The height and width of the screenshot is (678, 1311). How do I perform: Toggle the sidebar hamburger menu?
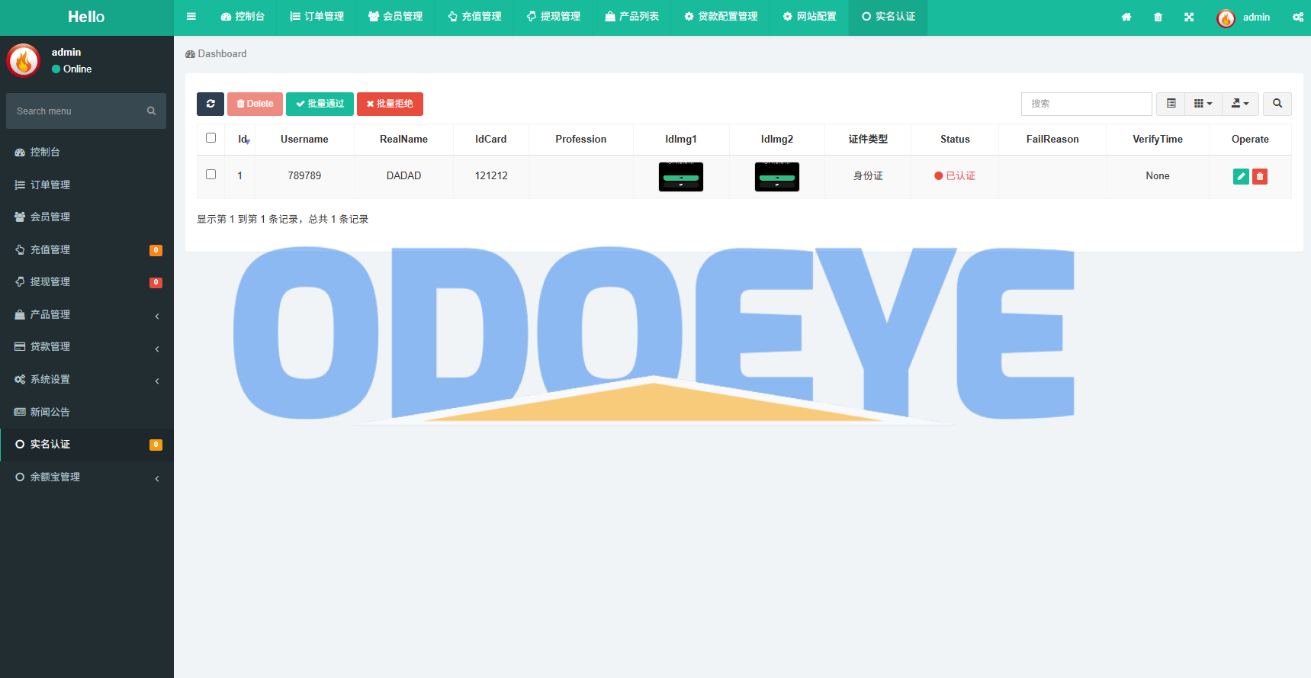click(x=191, y=17)
